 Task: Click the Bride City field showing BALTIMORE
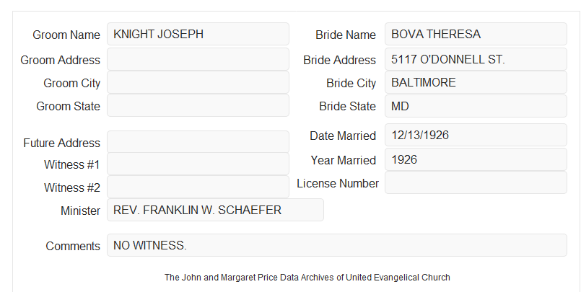tap(476, 82)
